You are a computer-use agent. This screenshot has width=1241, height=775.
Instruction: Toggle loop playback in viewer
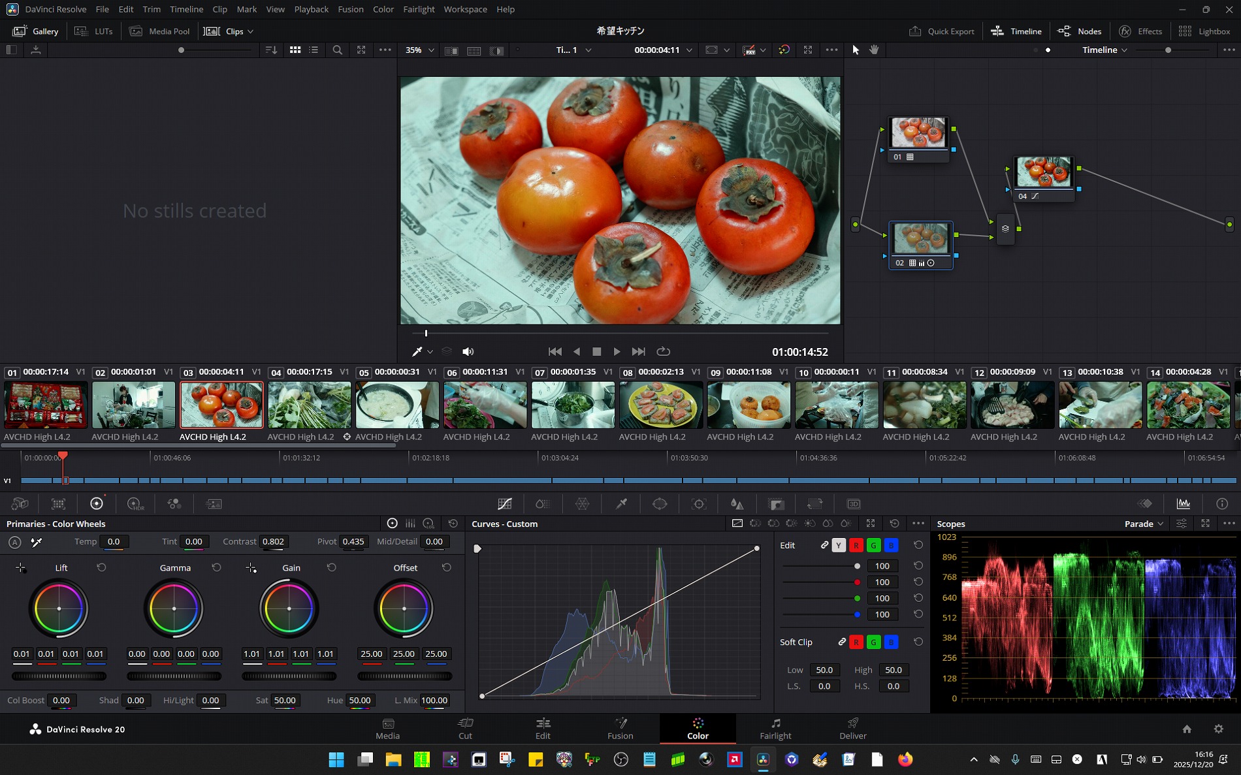pyautogui.click(x=663, y=351)
